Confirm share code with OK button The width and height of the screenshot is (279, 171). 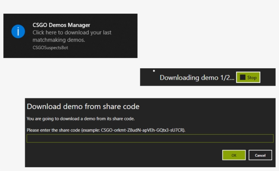(234, 155)
